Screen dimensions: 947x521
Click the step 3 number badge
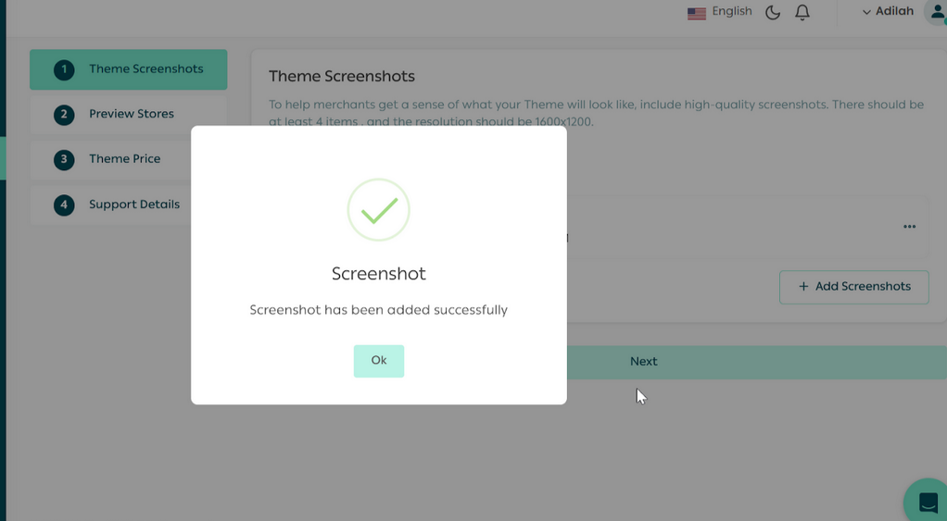[64, 159]
